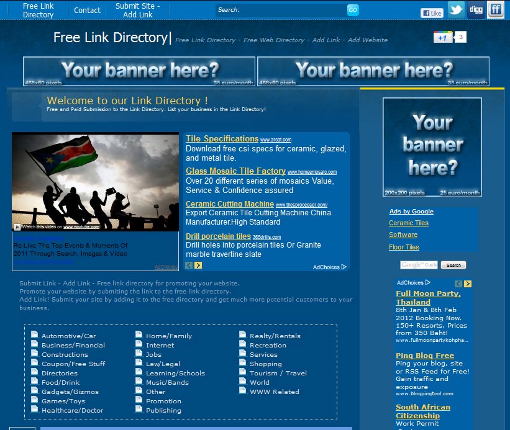Image resolution: width=510 pixels, height=430 pixels.
Task: Open Drill porcelain tiles ad link
Action: pos(218,236)
